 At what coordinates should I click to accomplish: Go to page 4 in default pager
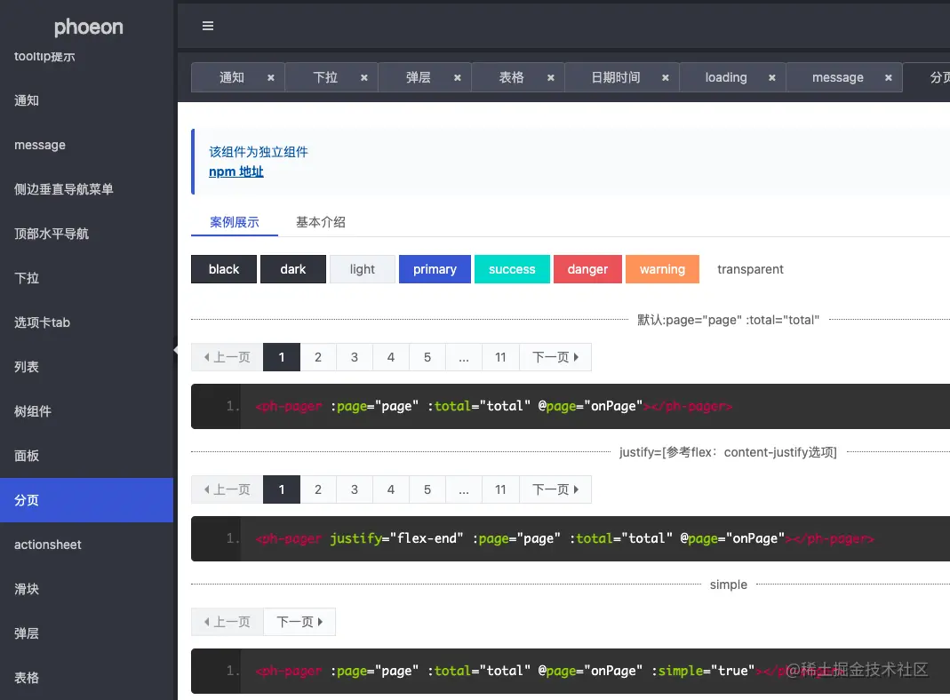(x=391, y=357)
